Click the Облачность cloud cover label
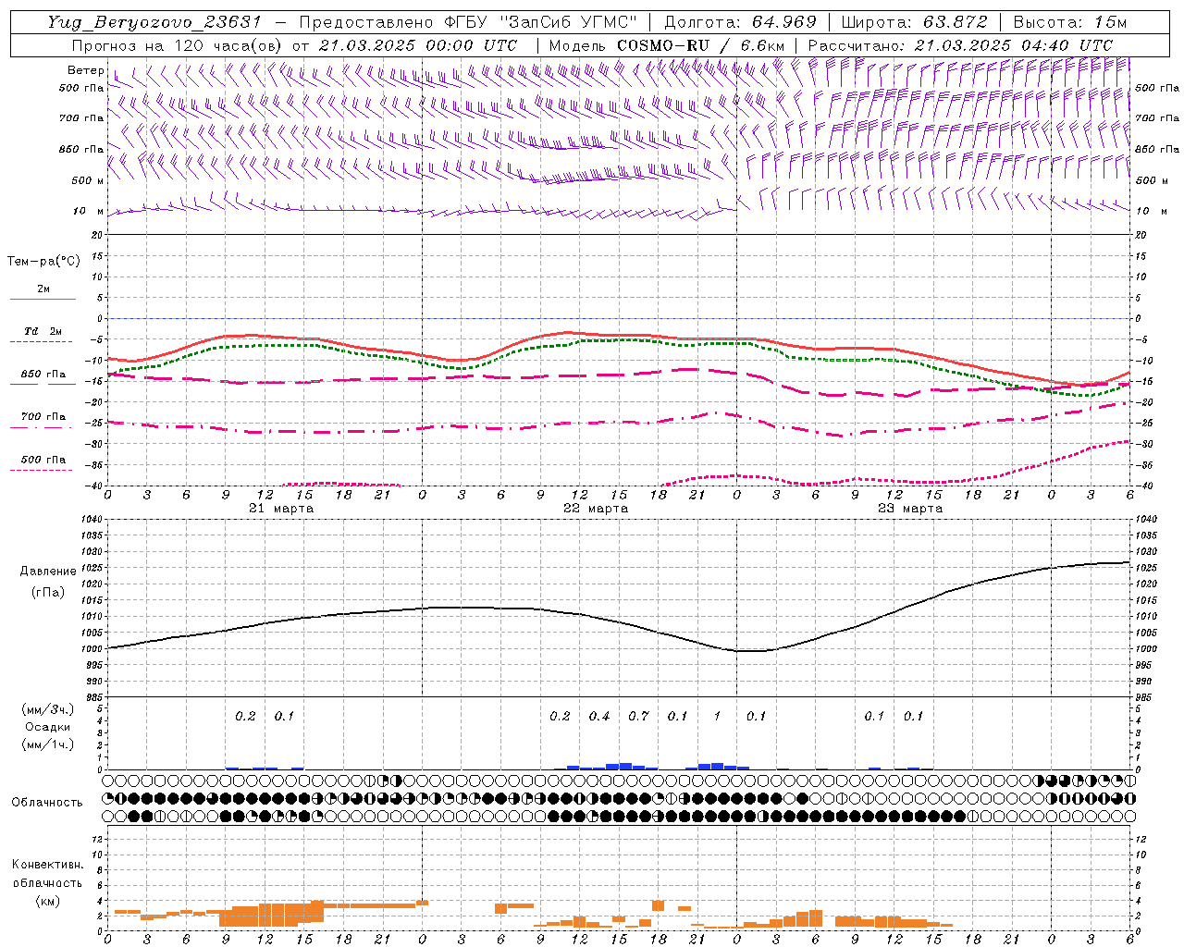This screenshot has height=947, width=1184. click(x=47, y=803)
